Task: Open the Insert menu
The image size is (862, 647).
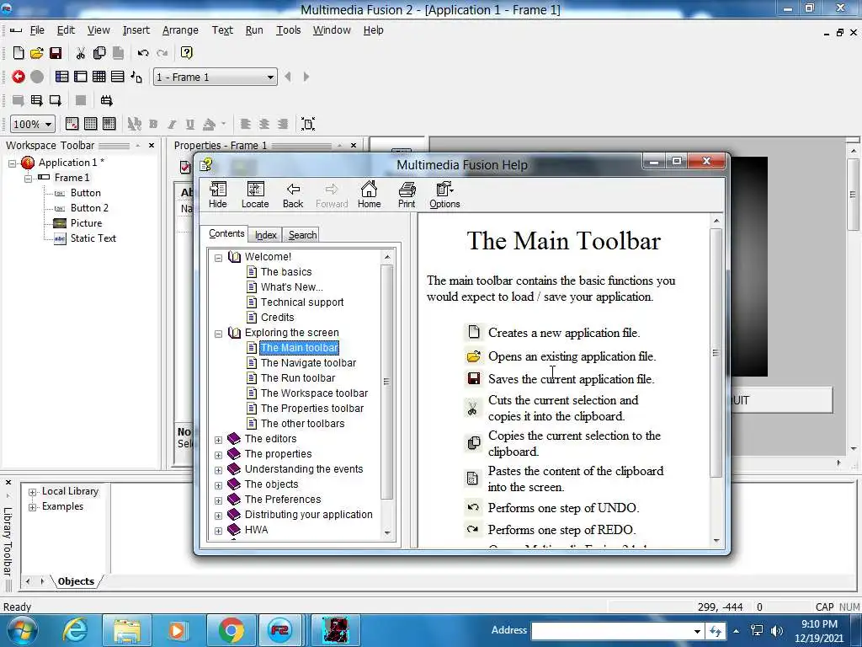Action: (x=136, y=30)
